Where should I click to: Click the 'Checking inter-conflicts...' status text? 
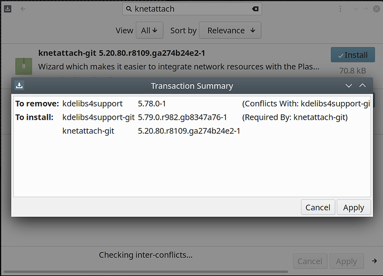pyautogui.click(x=145, y=255)
